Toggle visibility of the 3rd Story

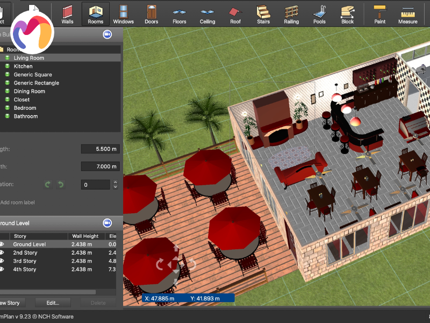pos(2,261)
